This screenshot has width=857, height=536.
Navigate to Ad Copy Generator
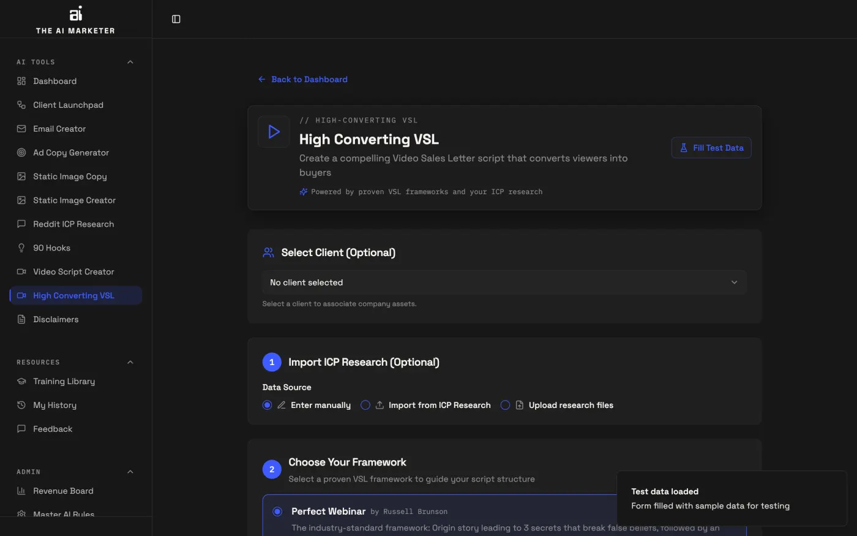[76, 153]
